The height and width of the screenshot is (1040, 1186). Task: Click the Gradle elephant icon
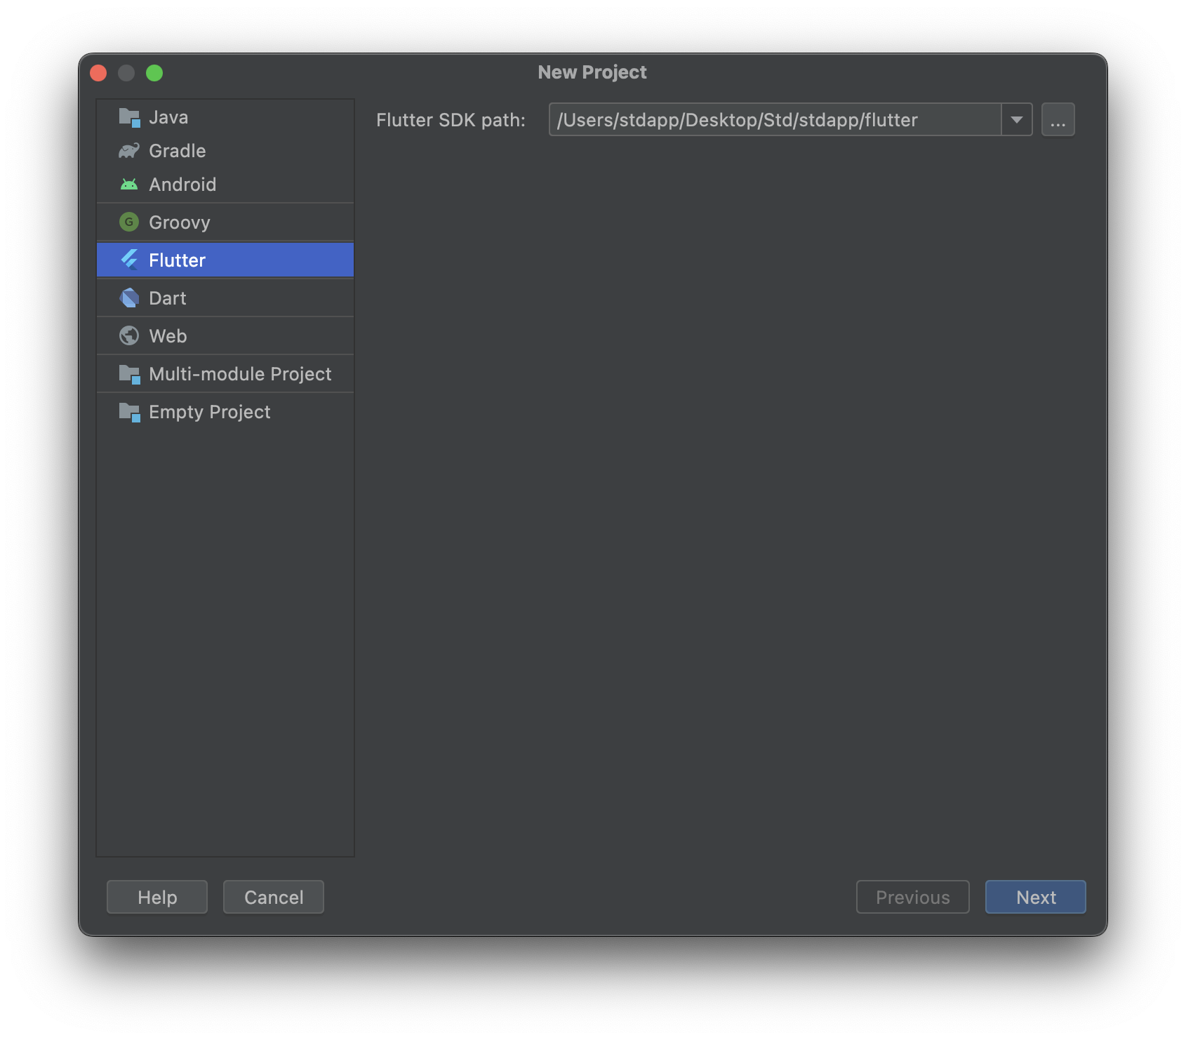click(129, 151)
